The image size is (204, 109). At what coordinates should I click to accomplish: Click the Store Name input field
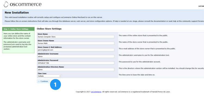tap(76, 37)
